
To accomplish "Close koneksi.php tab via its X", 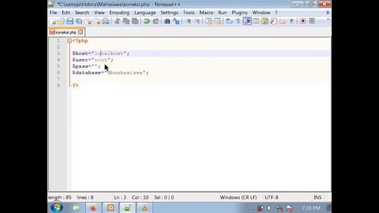I will point(81,32).
